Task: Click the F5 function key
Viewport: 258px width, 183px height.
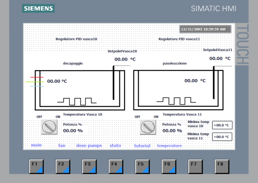Action: [x=142, y=166]
